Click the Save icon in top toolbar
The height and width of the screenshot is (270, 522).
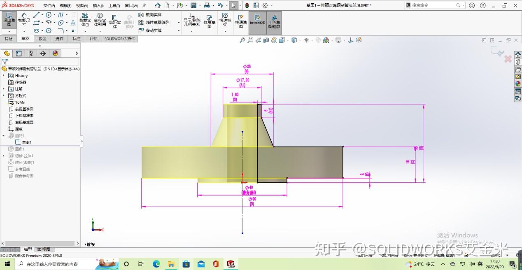pyautogui.click(x=193, y=5)
